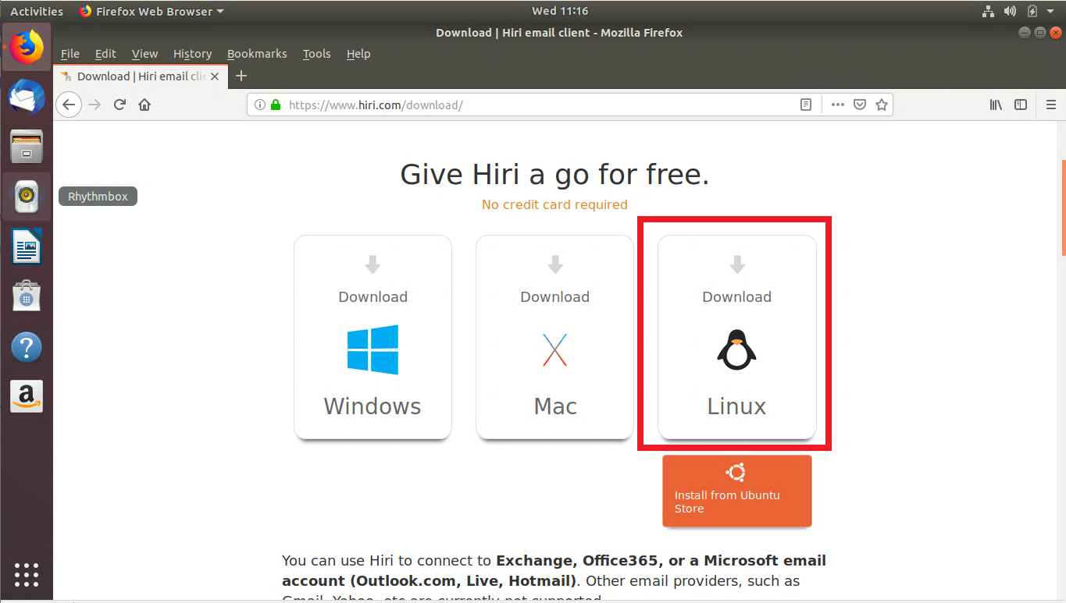Open the Edit menu
1066x603 pixels.
[105, 54]
